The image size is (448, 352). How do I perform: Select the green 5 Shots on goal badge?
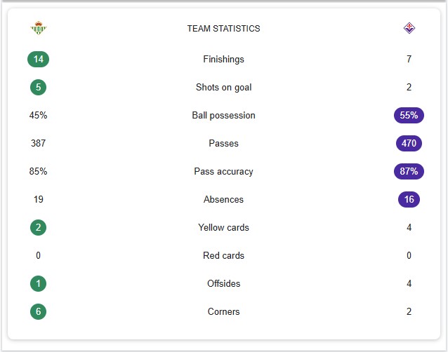(39, 87)
